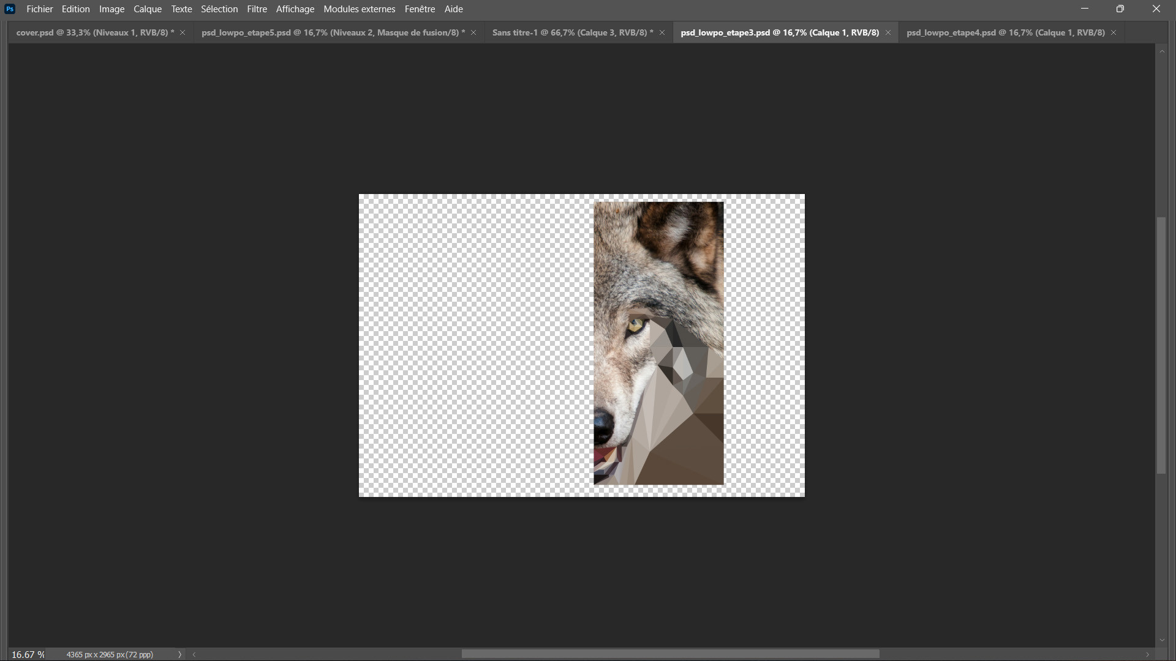Screen dimensions: 1176x661
Task: Close the psd_lowpo_etape4.psd tab
Action: point(1114,32)
